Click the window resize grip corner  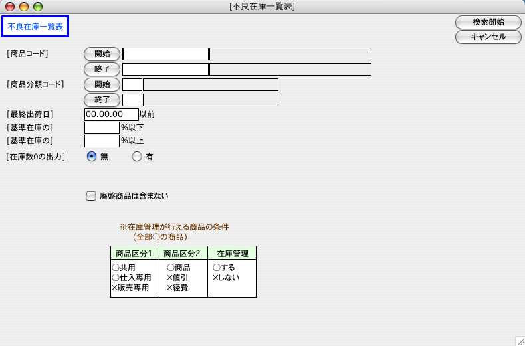coord(519,340)
